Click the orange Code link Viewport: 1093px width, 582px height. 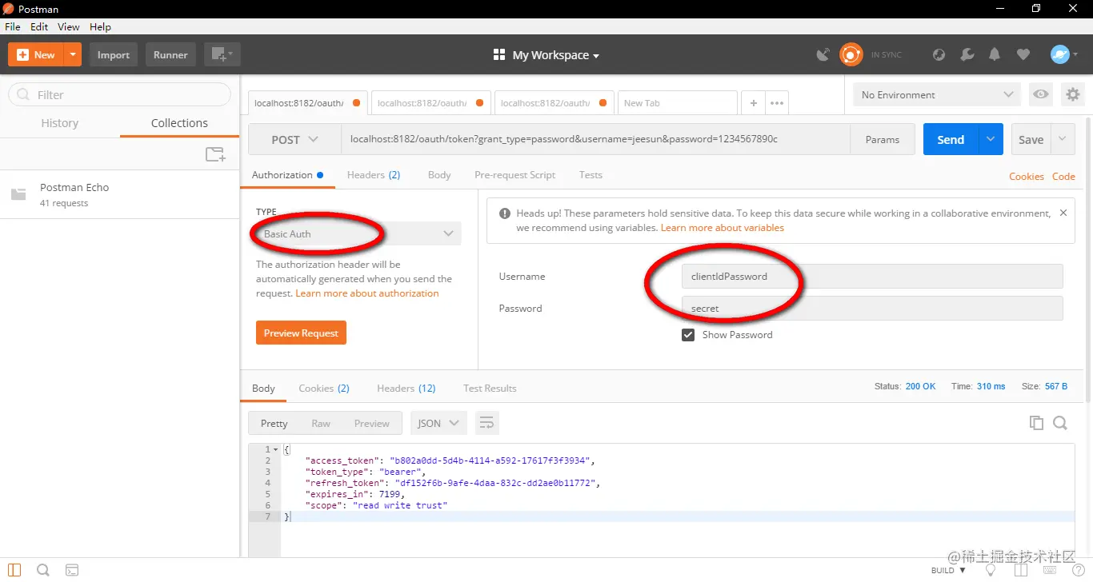click(x=1063, y=176)
